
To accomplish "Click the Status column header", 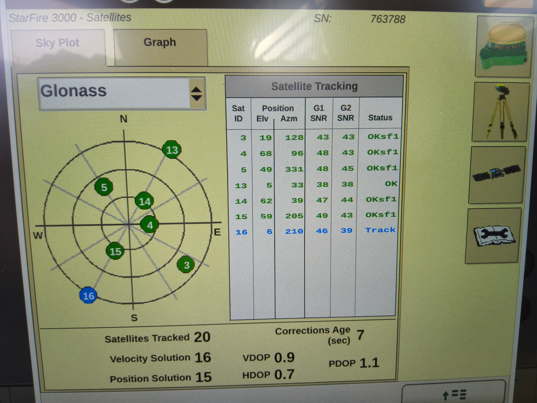I will [x=380, y=117].
